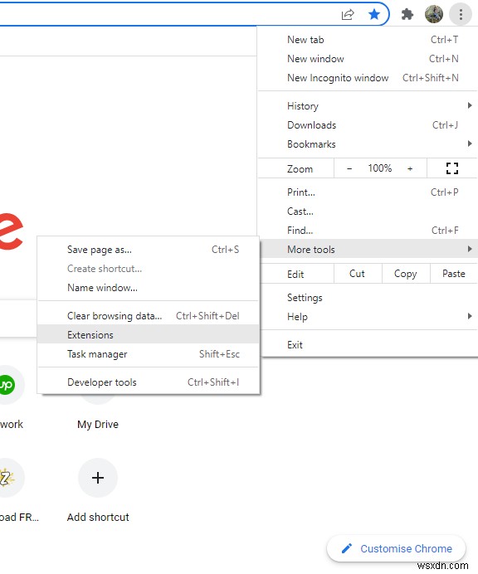Expand the More tools submenu
Image resolution: width=478 pixels, height=574 pixels.
click(367, 250)
